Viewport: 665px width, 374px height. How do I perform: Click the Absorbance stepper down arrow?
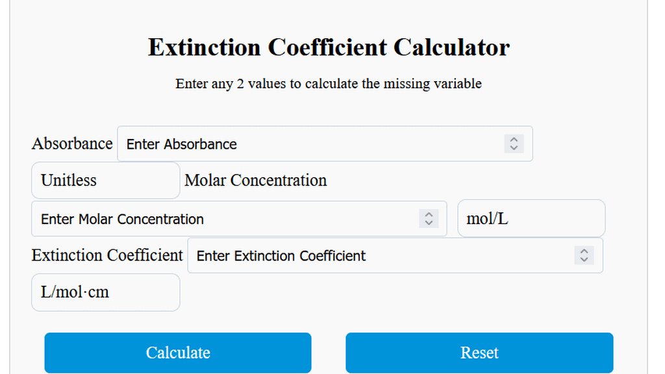[514, 147]
